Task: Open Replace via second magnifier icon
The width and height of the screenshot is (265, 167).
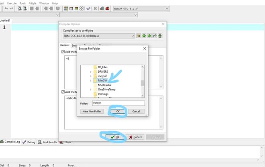Action: [24, 8]
